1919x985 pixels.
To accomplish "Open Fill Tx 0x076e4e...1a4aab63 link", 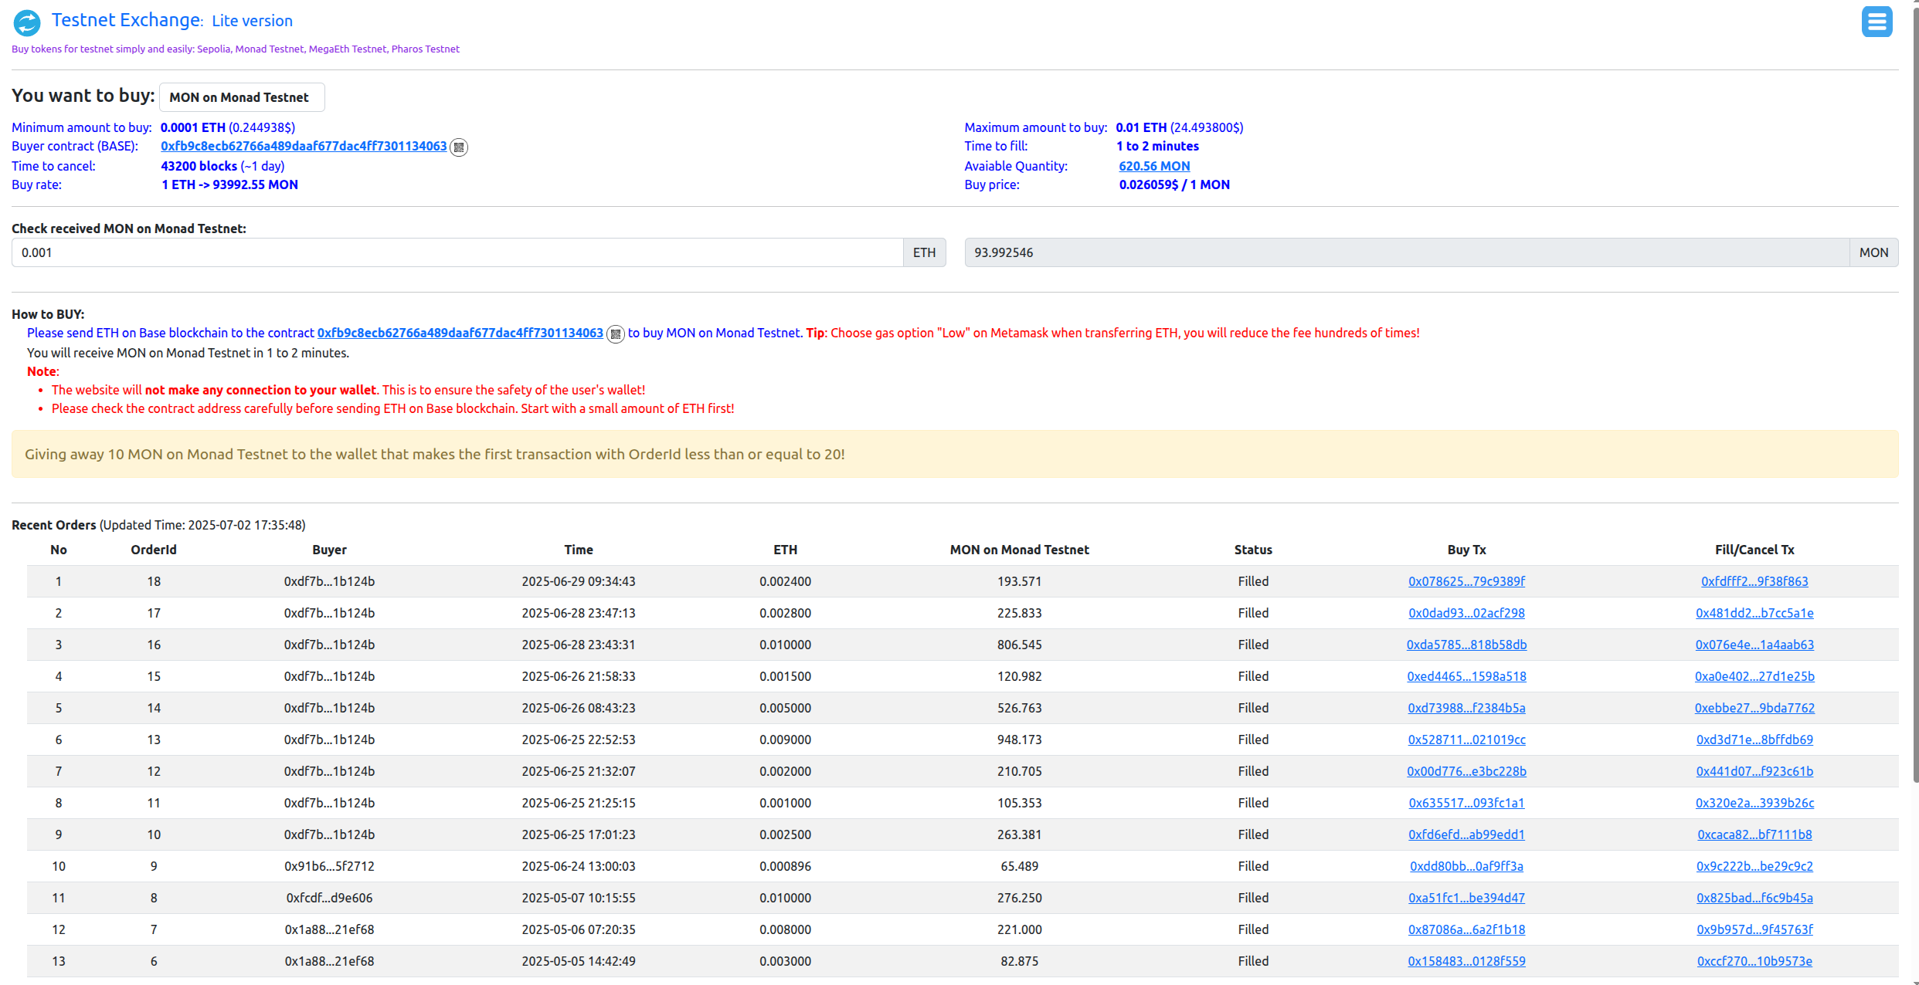I will (x=1754, y=645).
